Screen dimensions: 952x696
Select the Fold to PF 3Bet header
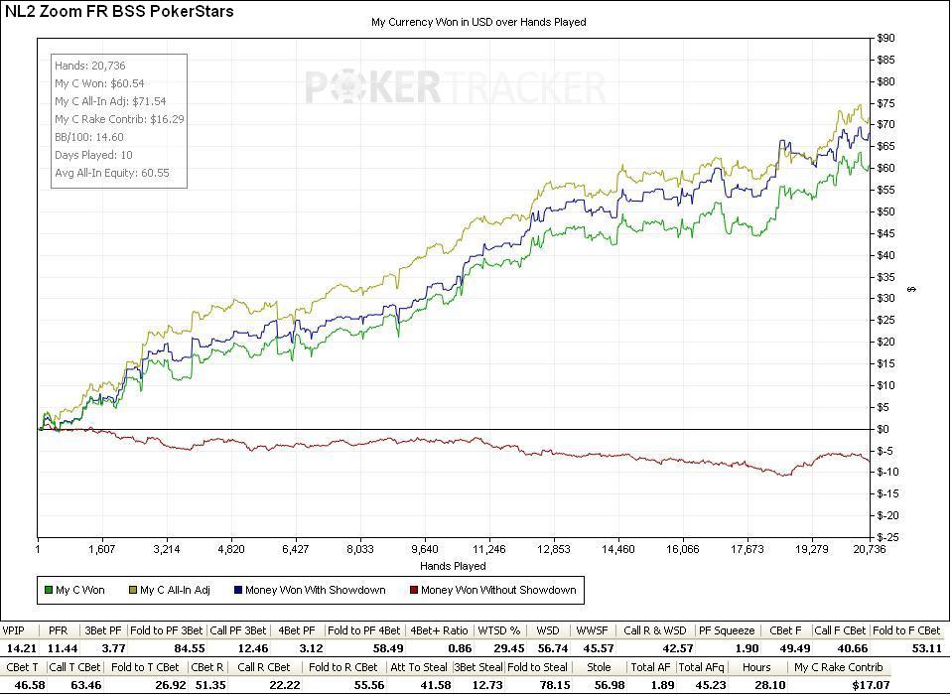(x=167, y=630)
